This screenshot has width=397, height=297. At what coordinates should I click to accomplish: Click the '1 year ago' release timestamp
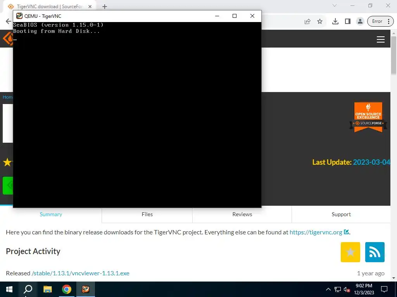pyautogui.click(x=371, y=273)
